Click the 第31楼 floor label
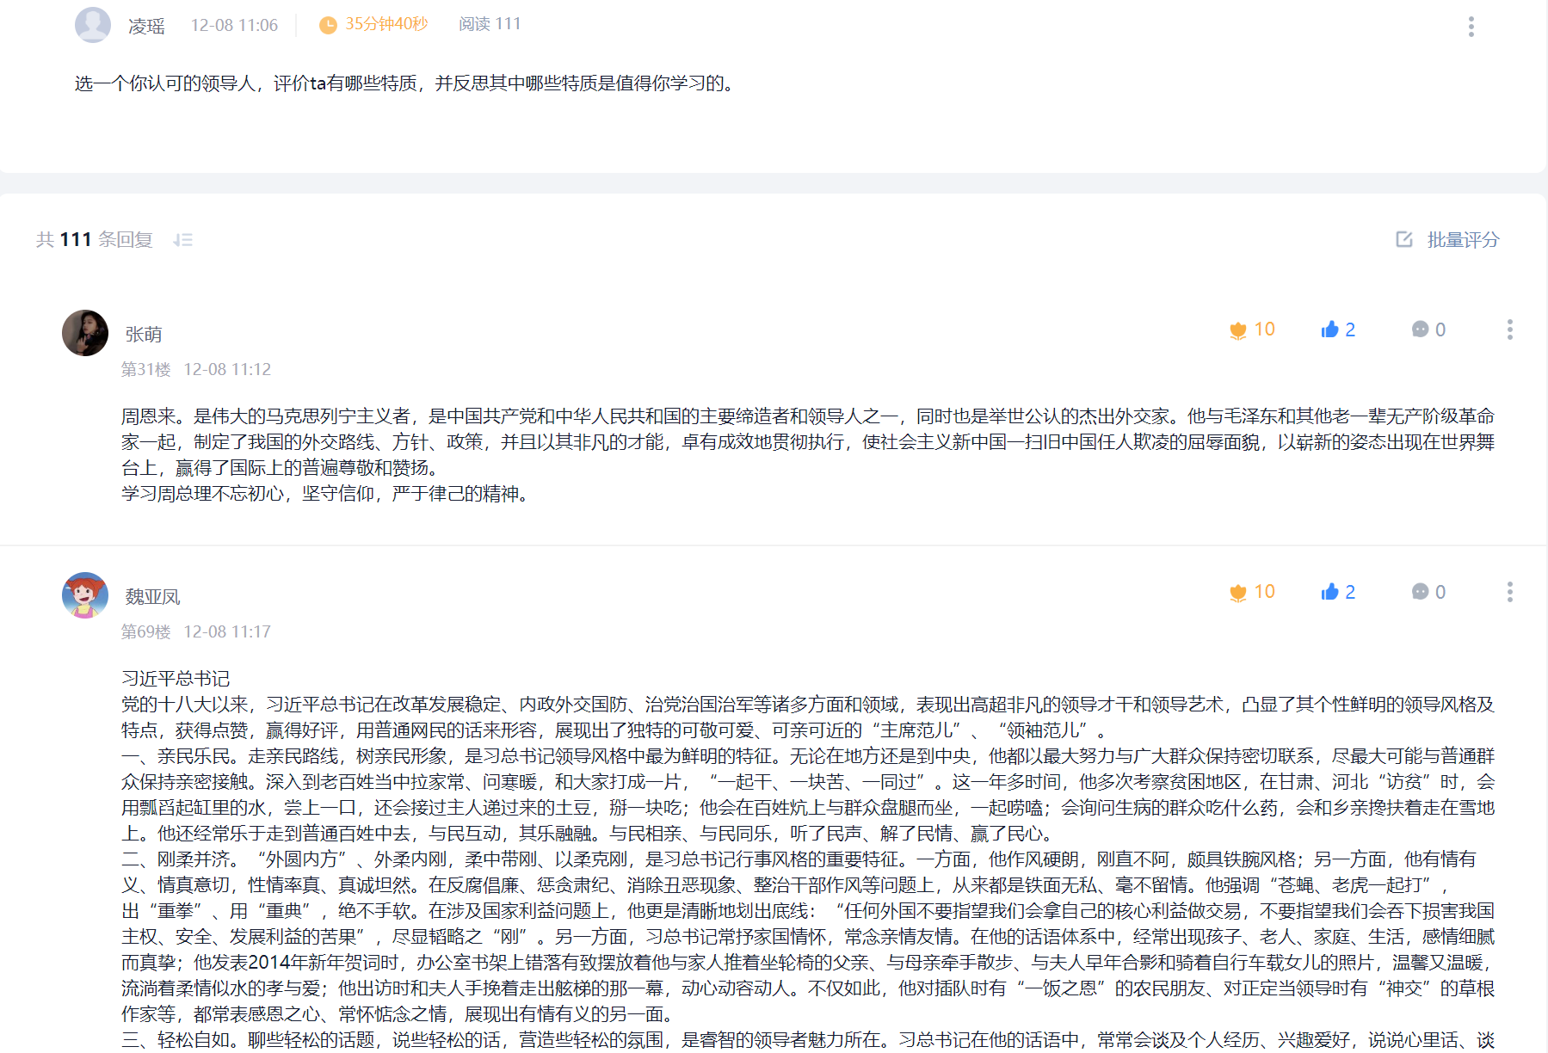 (x=146, y=369)
